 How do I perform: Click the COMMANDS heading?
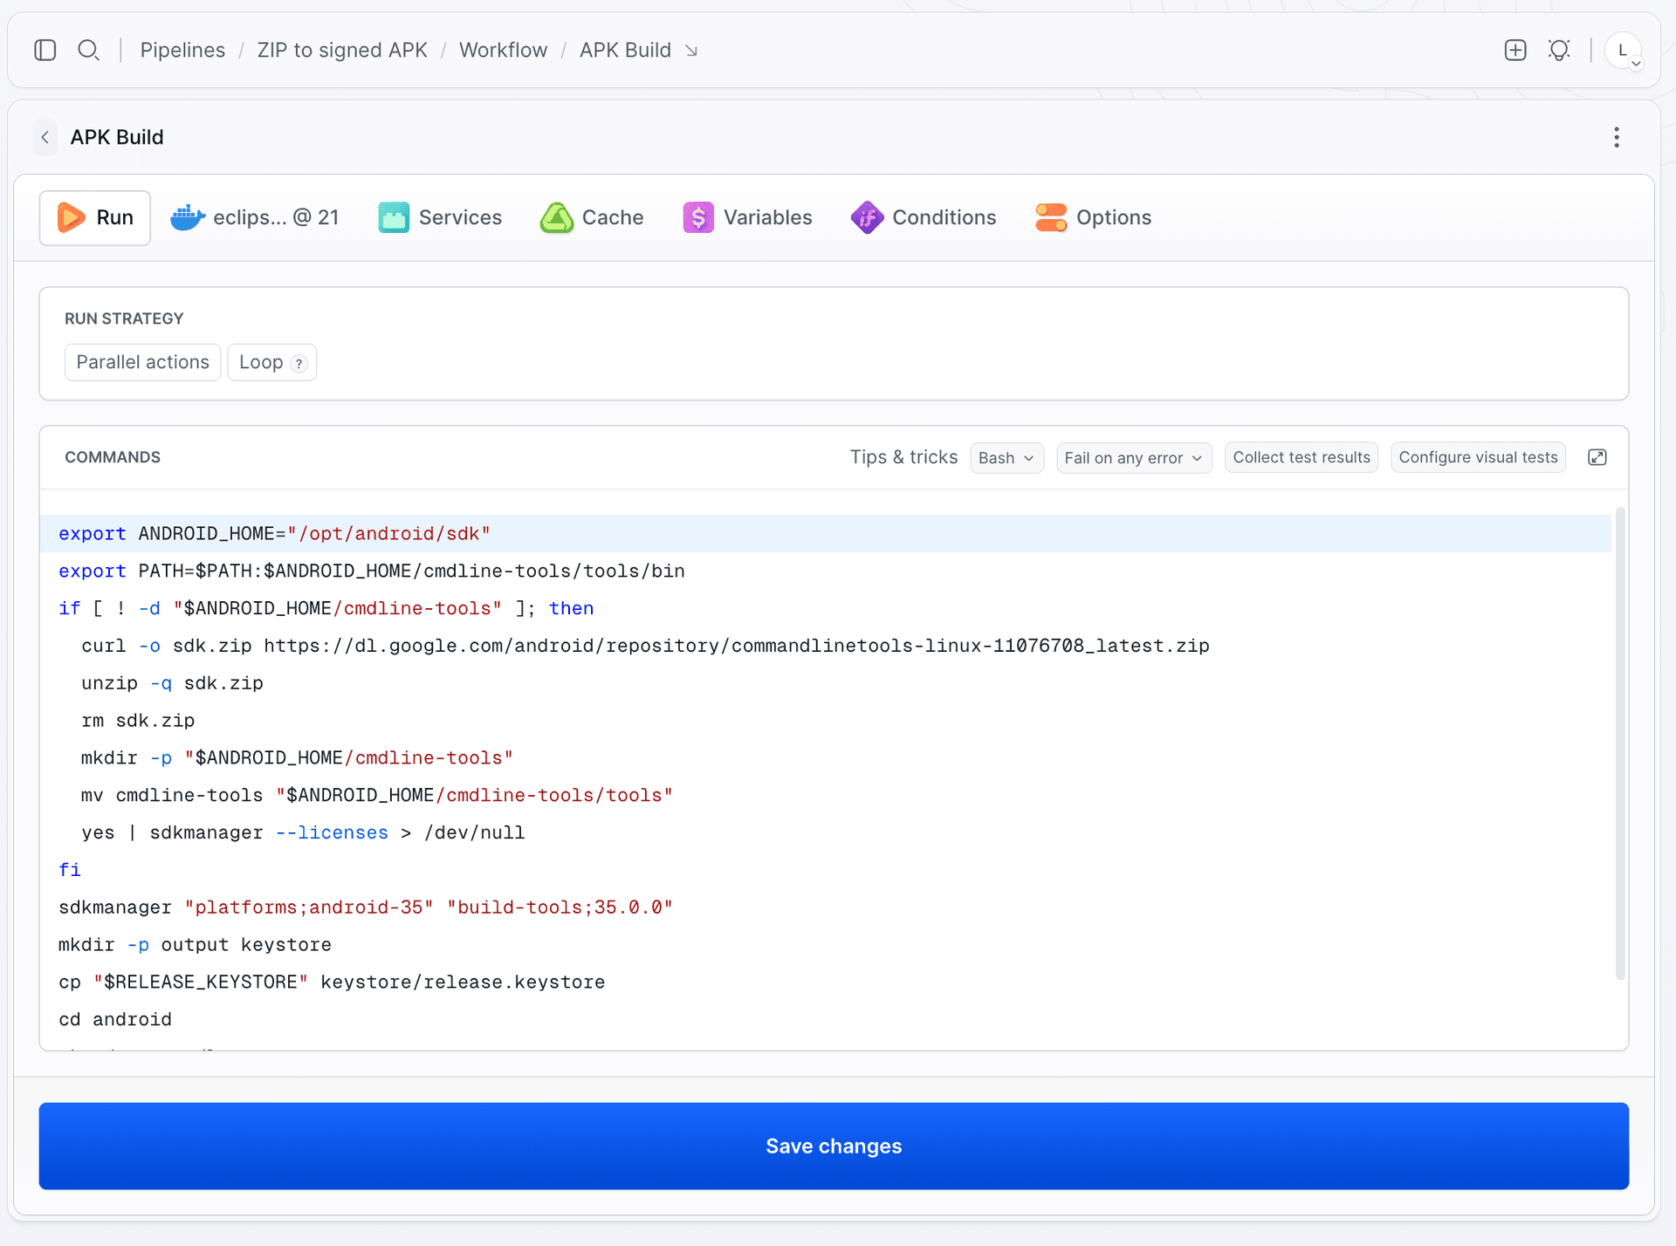tap(113, 457)
